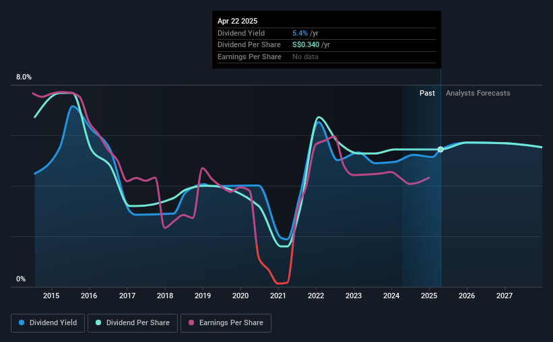Click the 2020 x-axis label
This screenshot has width=553, height=342.
(240, 296)
